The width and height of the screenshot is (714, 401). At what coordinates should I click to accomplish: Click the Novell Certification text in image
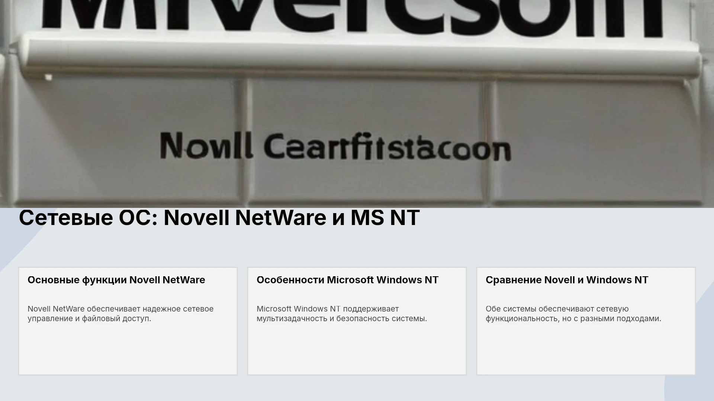335,147
